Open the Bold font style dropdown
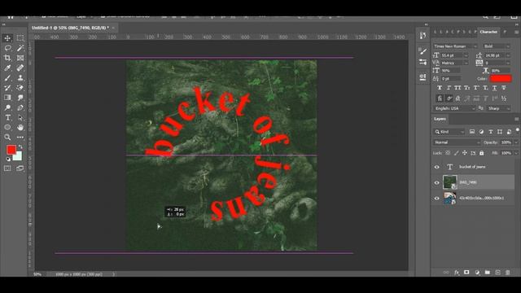The height and width of the screenshot is (293, 521). tap(497, 46)
